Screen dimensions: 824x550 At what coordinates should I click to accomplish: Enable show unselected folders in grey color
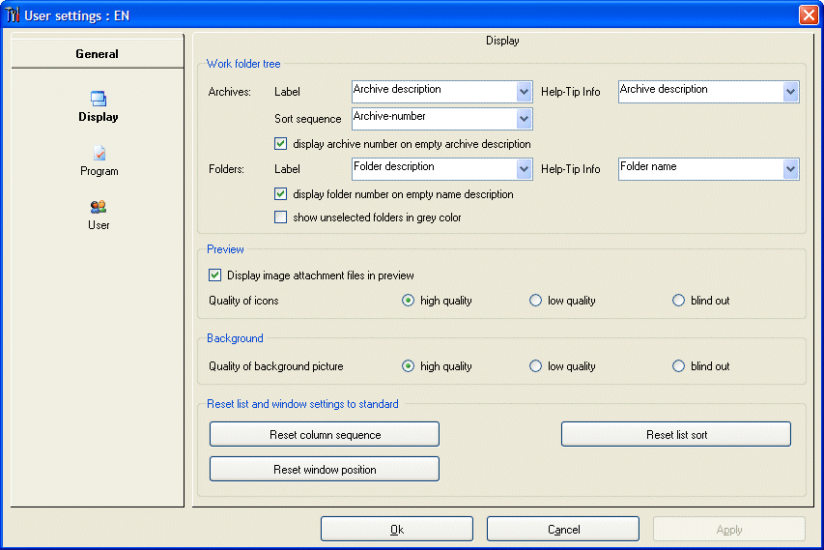[x=280, y=217]
